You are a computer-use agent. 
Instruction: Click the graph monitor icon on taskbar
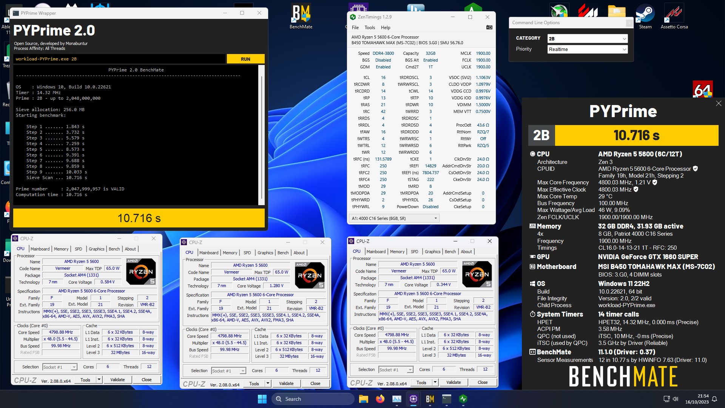tap(396, 399)
